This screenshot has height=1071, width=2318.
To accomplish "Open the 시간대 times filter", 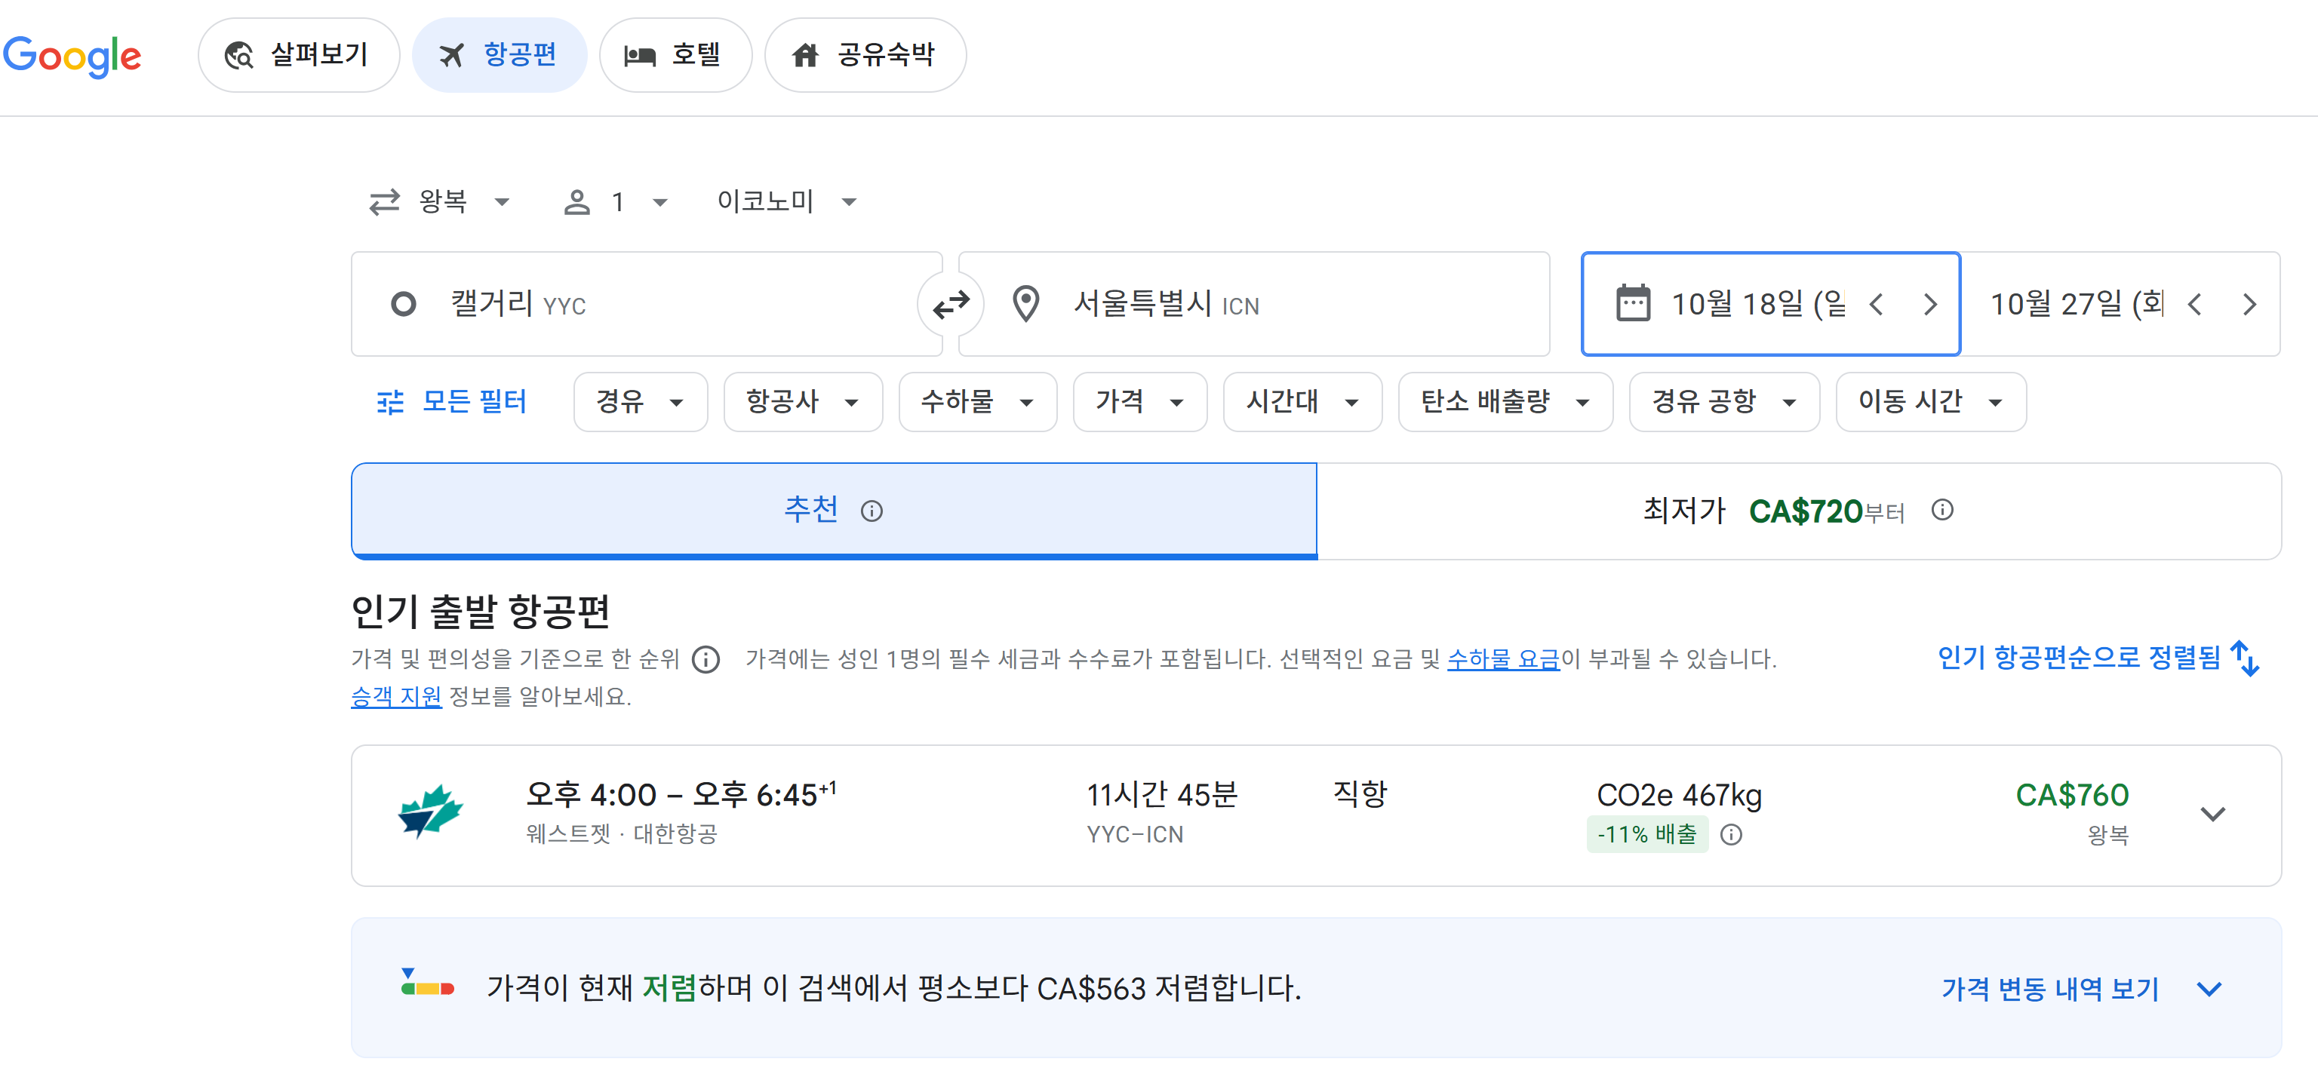I will click(1302, 401).
